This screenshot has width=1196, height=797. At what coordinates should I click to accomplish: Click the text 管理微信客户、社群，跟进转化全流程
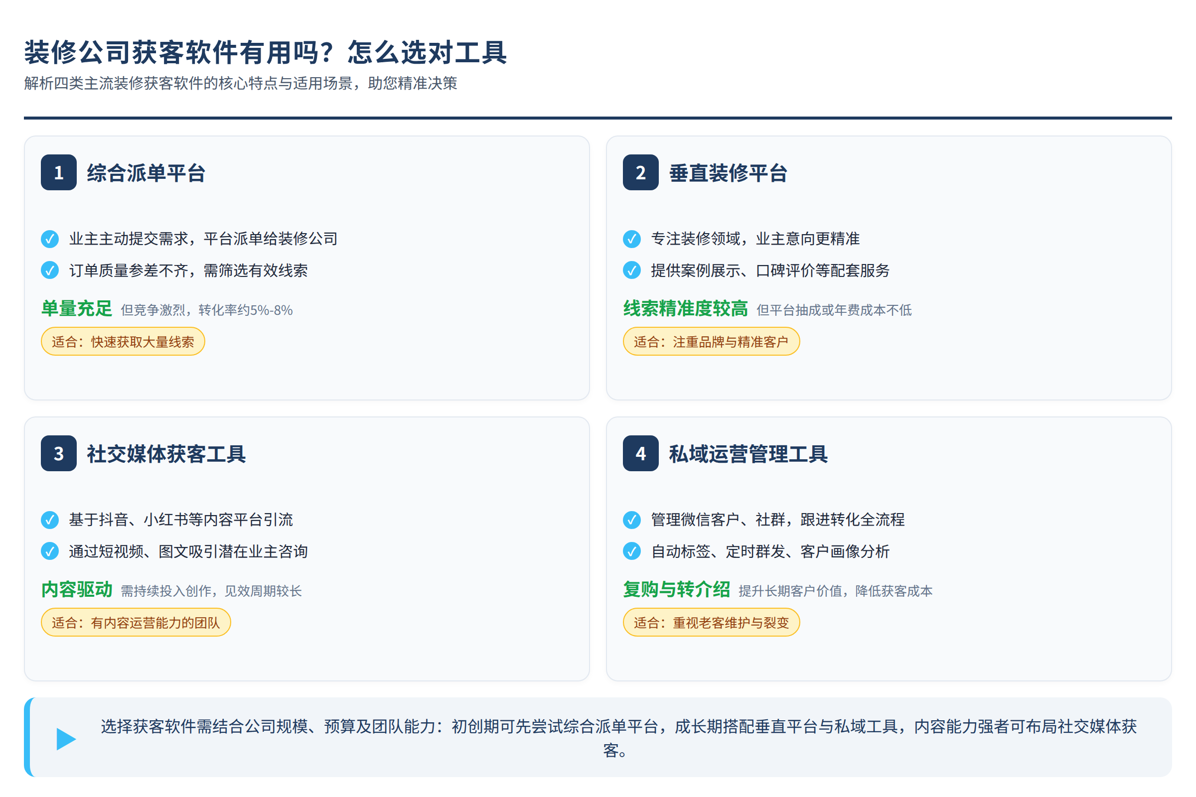pos(778,520)
